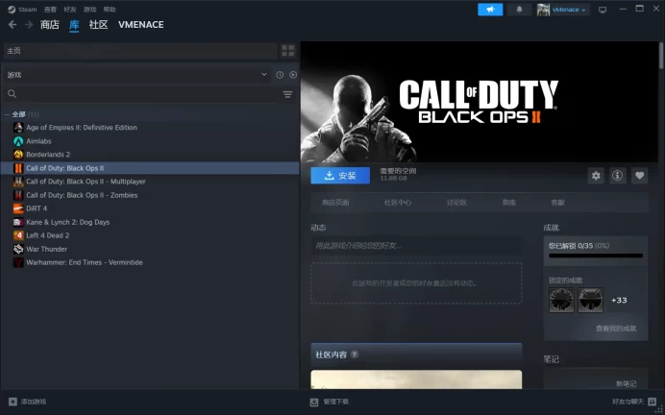The height and width of the screenshot is (415, 665).
Task: Click the blue megaphone announcements icon
Action: [490, 10]
